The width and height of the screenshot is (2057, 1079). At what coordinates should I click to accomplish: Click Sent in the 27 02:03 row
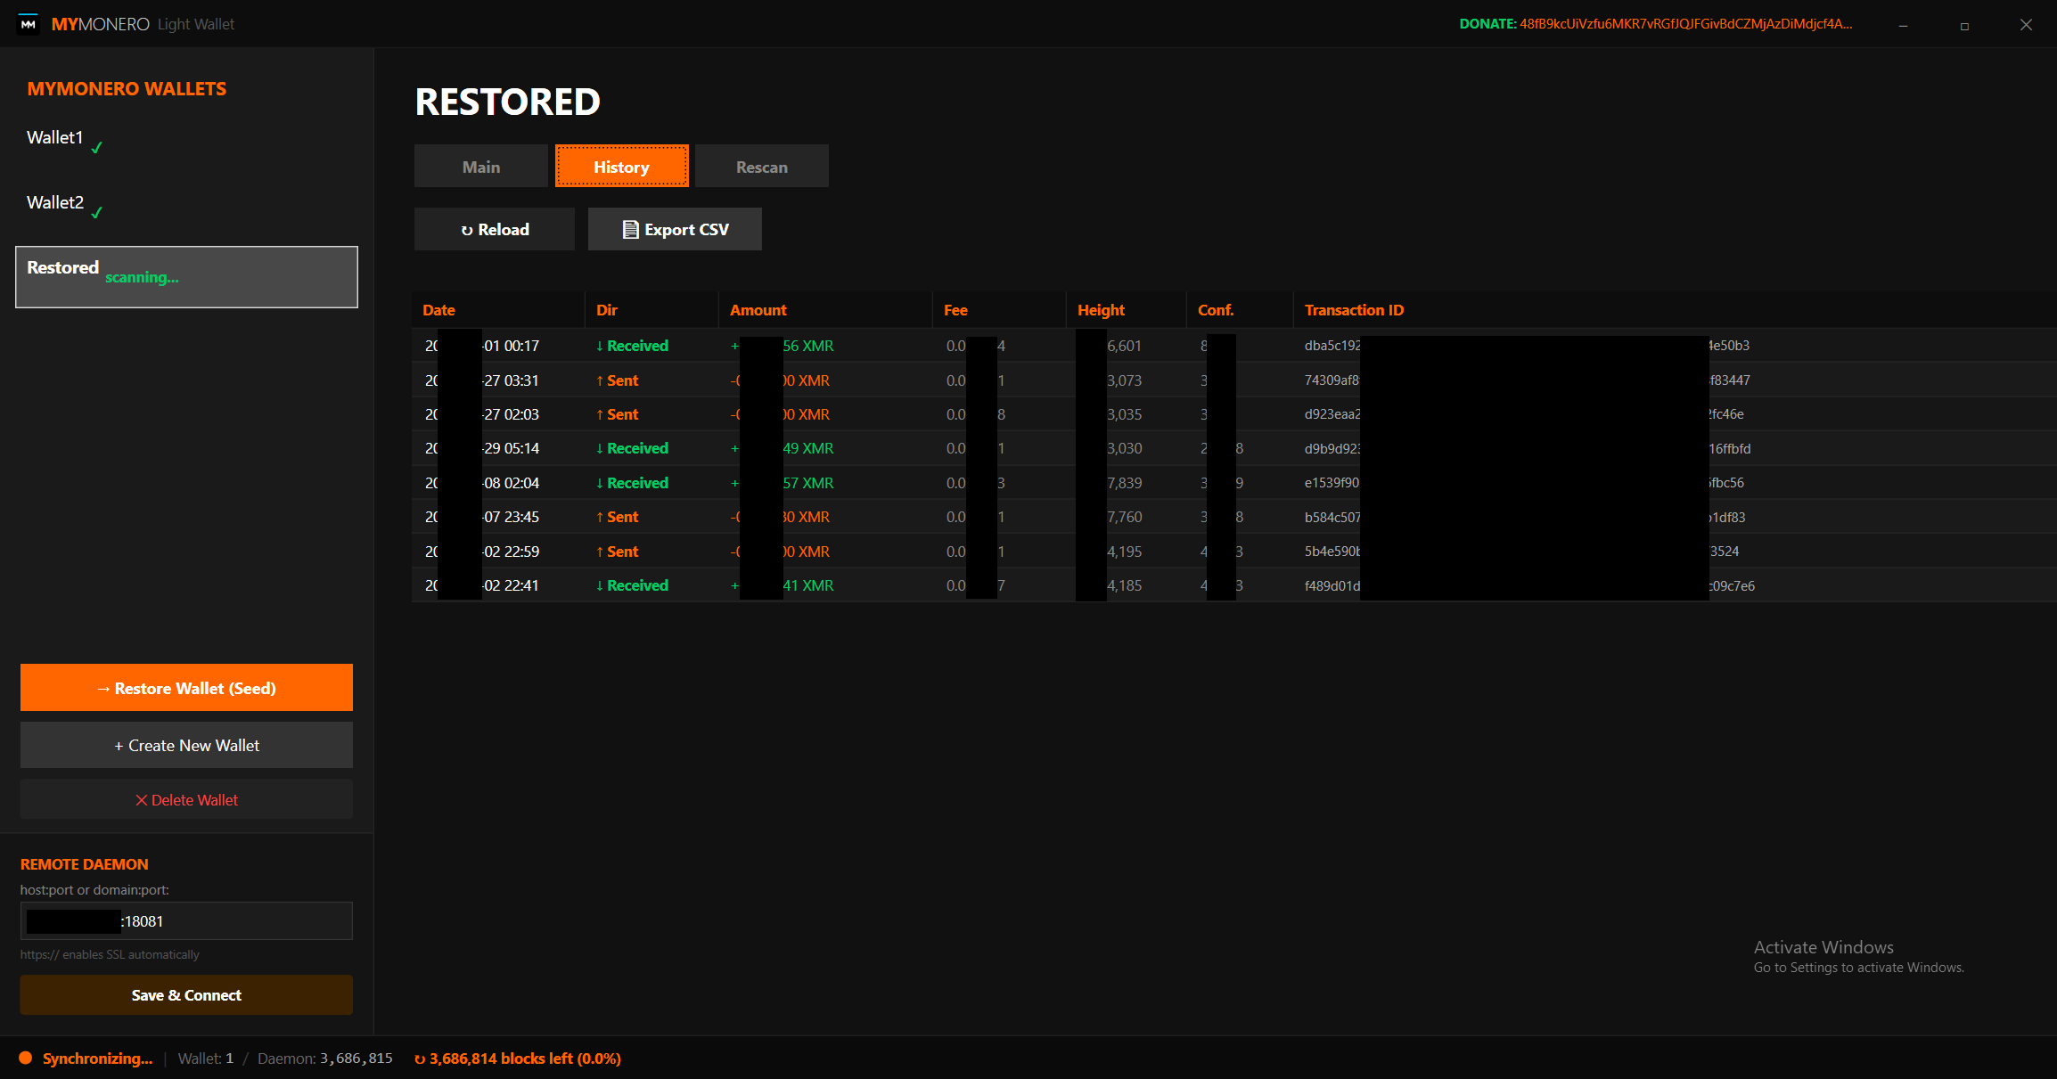coord(617,414)
